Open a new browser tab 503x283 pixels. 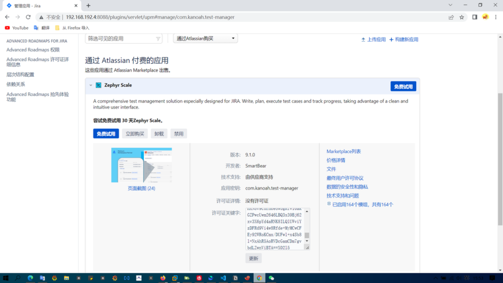click(88, 5)
